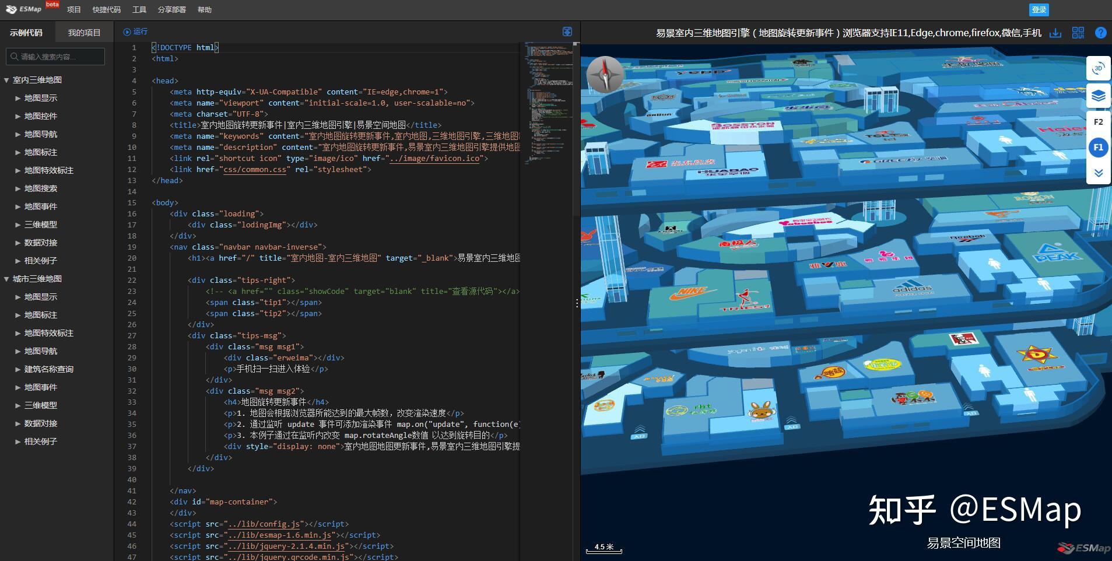Click the fullscreen editor icon
The image size is (1112, 561).
pyautogui.click(x=567, y=31)
